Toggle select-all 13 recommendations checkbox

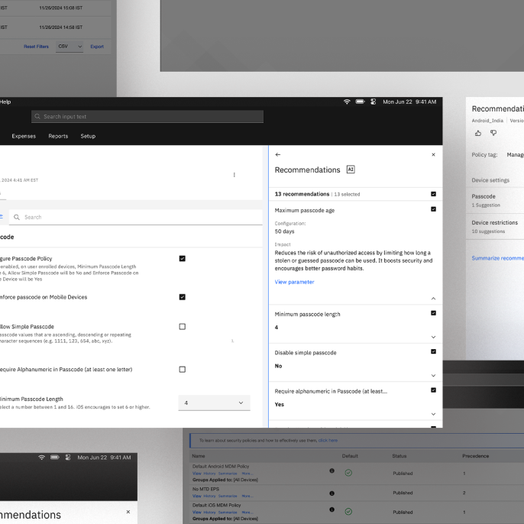[x=433, y=194]
